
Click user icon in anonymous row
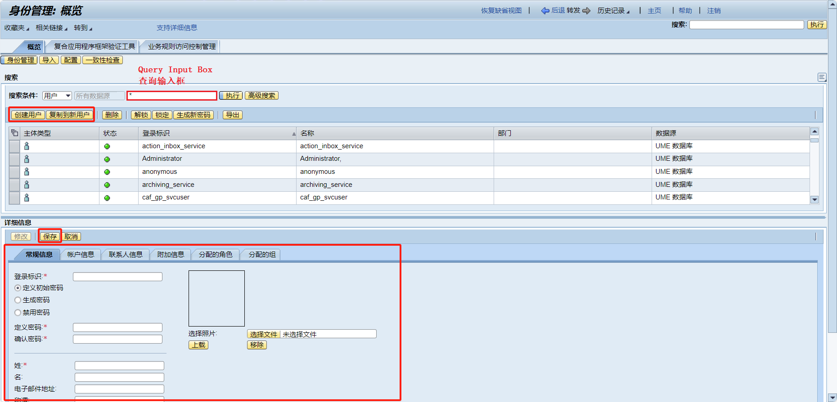(x=27, y=172)
